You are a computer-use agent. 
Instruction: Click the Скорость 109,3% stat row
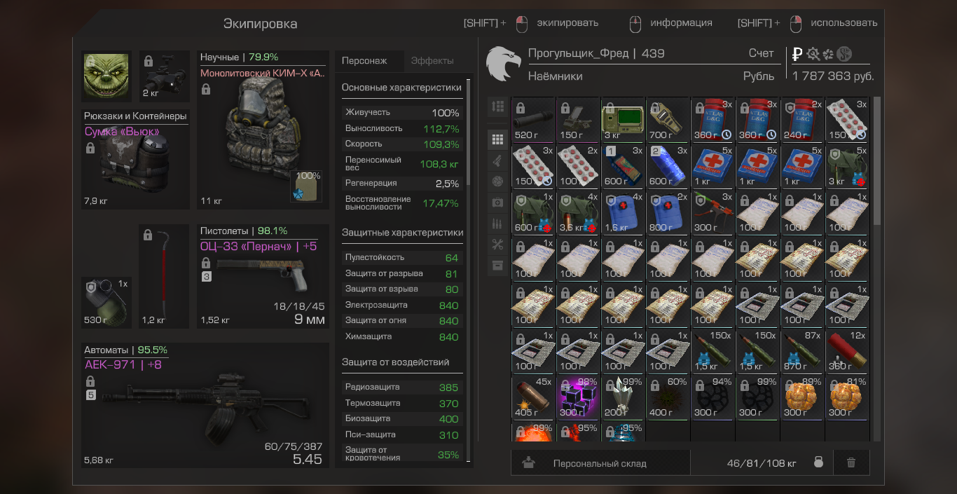[x=401, y=144]
